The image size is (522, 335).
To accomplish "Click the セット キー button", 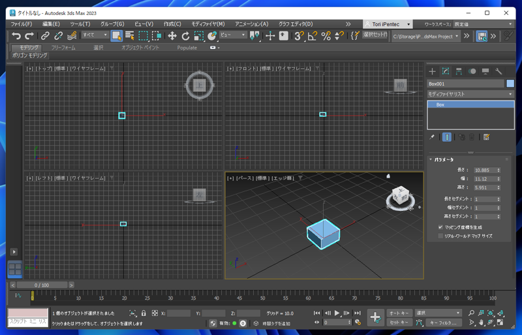I will (x=399, y=323).
